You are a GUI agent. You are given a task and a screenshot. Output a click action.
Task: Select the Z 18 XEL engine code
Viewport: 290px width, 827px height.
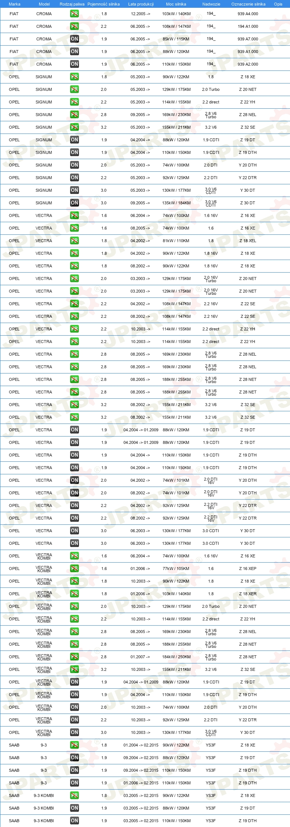point(248,241)
